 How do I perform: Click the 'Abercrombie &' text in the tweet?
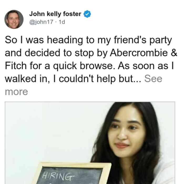(144, 53)
